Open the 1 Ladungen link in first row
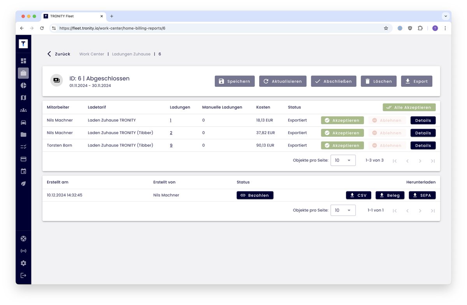This screenshot has height=305, width=467. (x=171, y=121)
